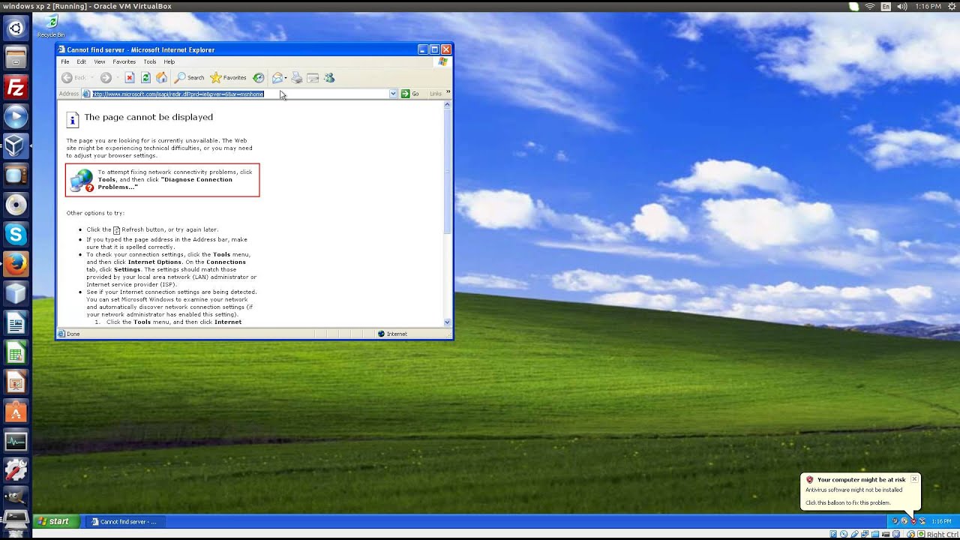The width and height of the screenshot is (960, 540).
Task: Open LibreOffice Calc in the launcher
Action: coord(16,352)
